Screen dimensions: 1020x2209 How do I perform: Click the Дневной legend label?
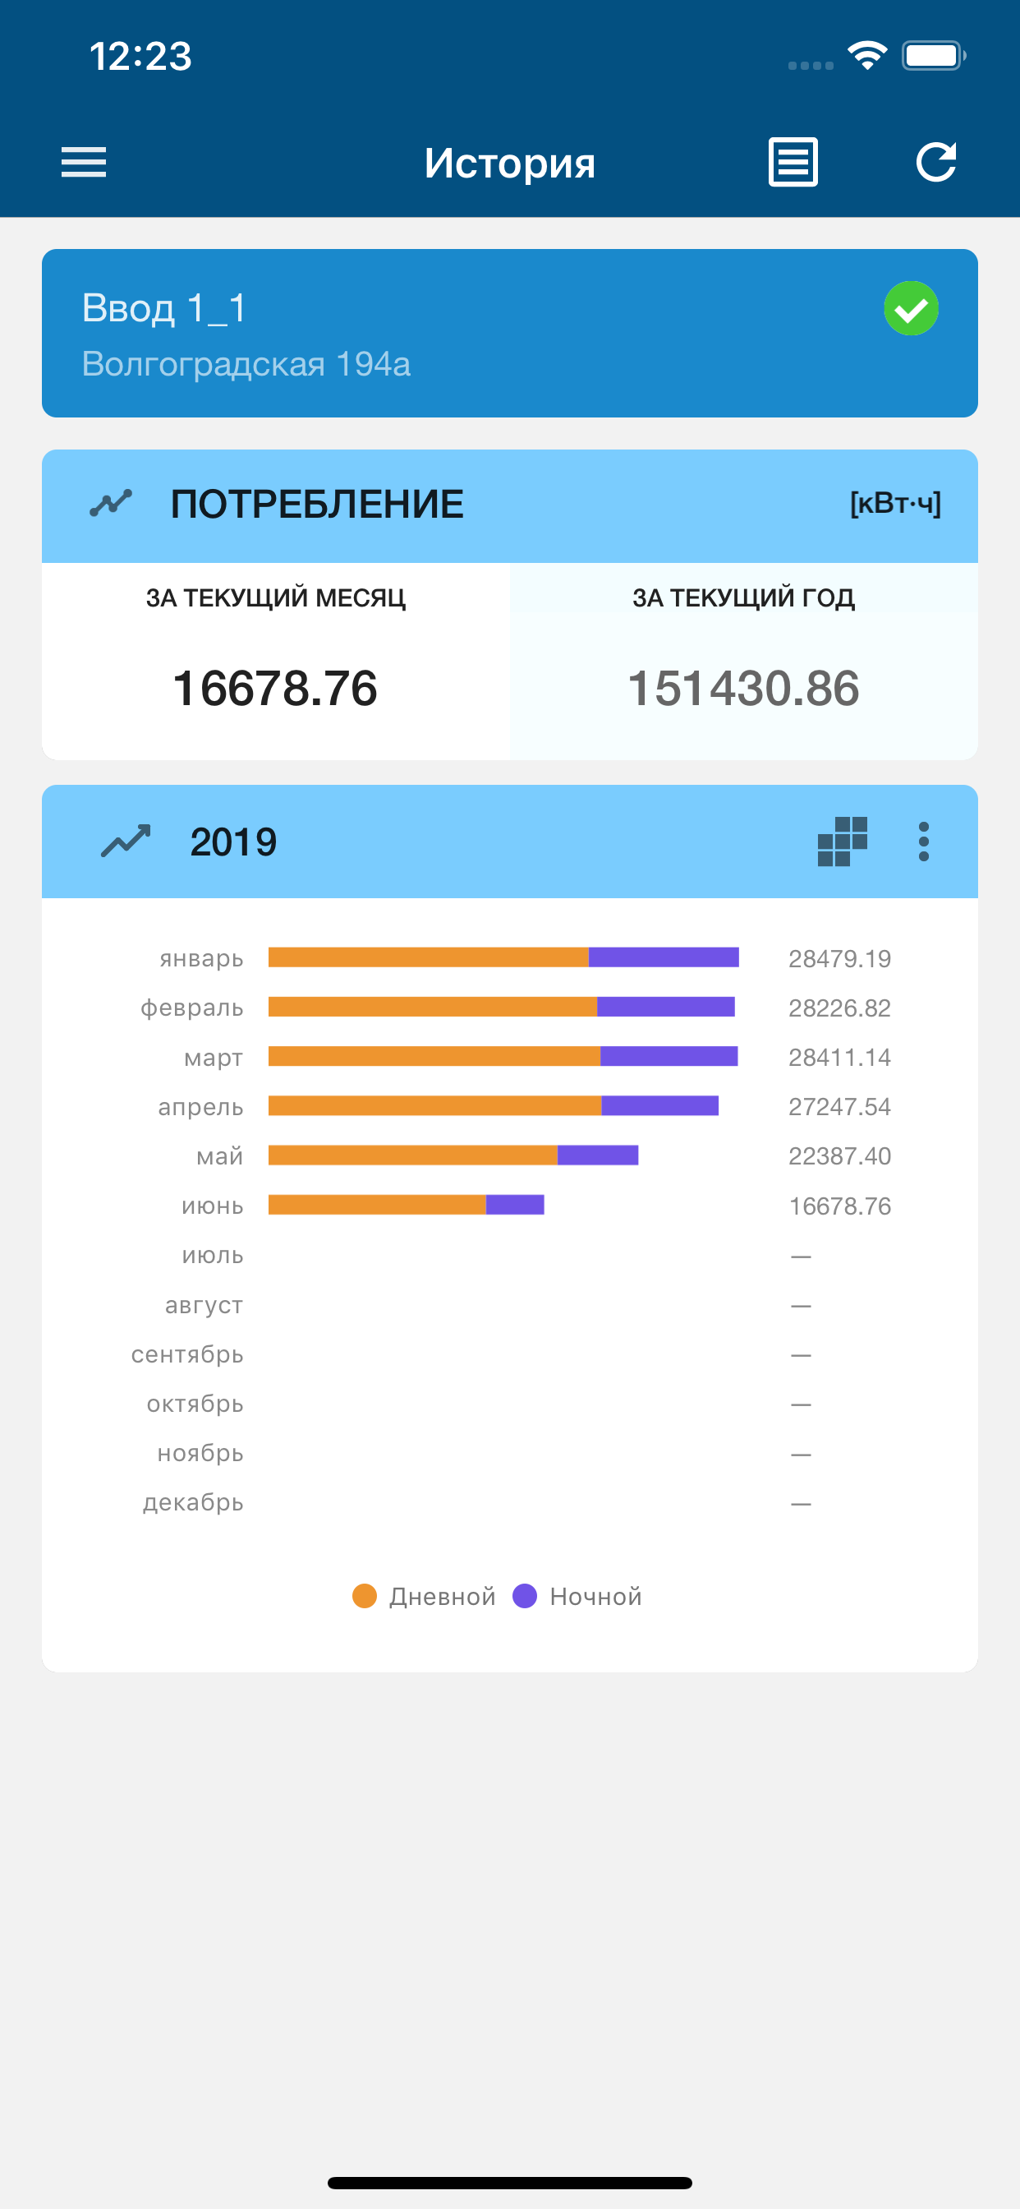coord(443,1597)
